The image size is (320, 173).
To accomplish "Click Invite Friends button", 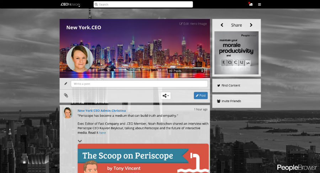I will point(236,101).
